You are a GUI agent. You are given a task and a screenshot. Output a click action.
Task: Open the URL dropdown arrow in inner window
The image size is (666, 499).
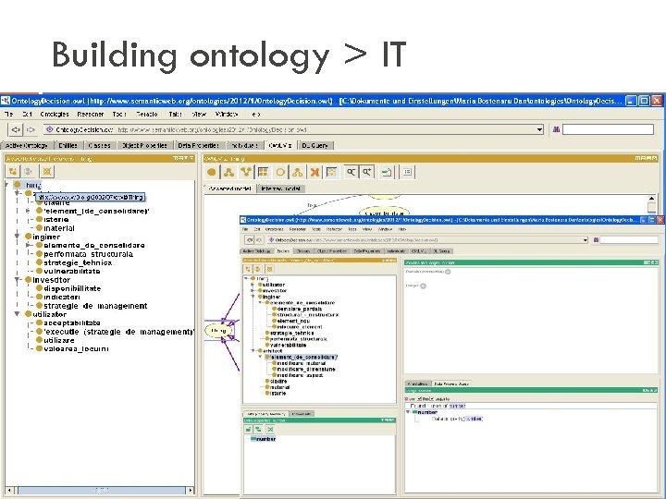(x=586, y=240)
